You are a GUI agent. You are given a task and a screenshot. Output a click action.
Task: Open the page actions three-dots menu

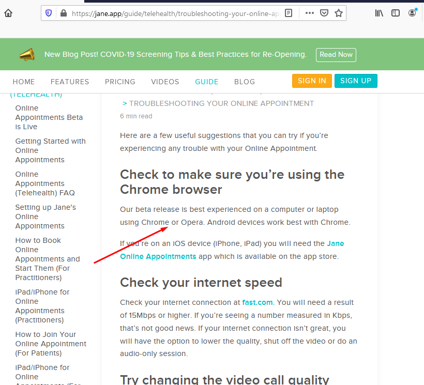309,13
